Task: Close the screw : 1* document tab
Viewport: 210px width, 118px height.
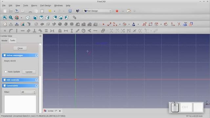Action: tap(60, 111)
